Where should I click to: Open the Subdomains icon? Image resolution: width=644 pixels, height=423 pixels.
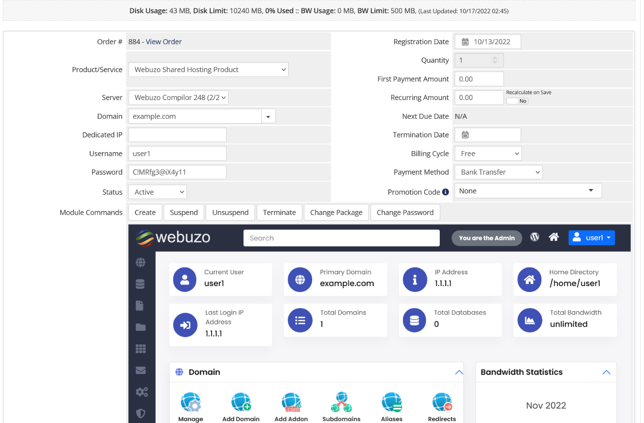[341, 402]
